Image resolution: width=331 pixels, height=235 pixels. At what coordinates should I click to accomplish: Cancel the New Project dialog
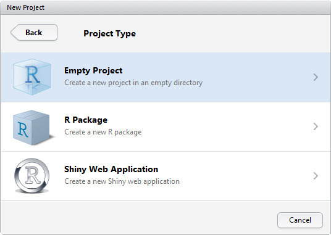[x=300, y=220]
